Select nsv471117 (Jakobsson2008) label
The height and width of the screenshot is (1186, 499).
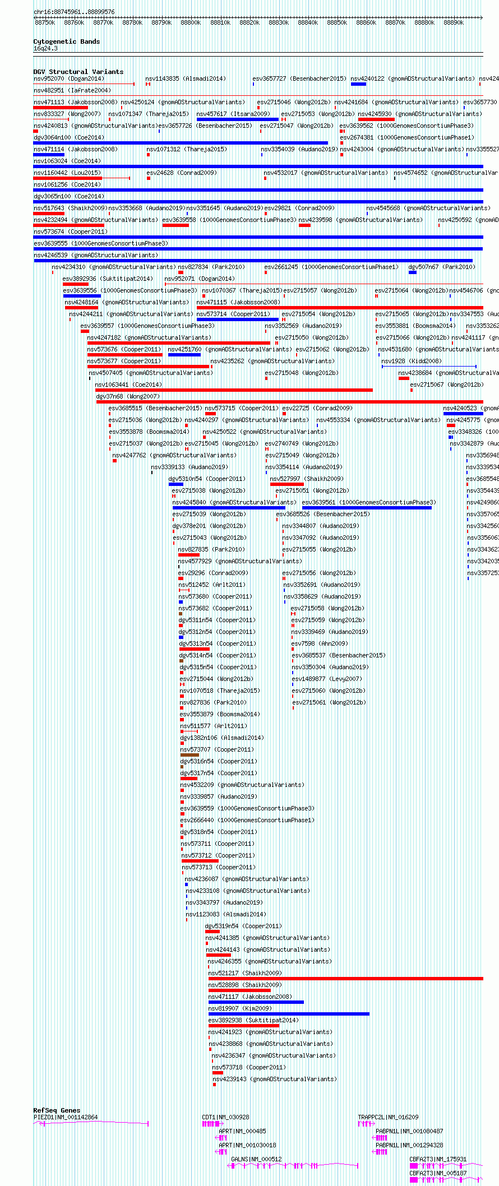(x=250, y=997)
